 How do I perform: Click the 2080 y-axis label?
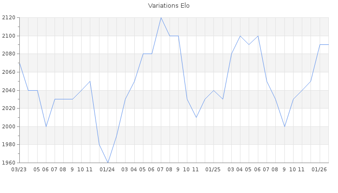pos(8,54)
